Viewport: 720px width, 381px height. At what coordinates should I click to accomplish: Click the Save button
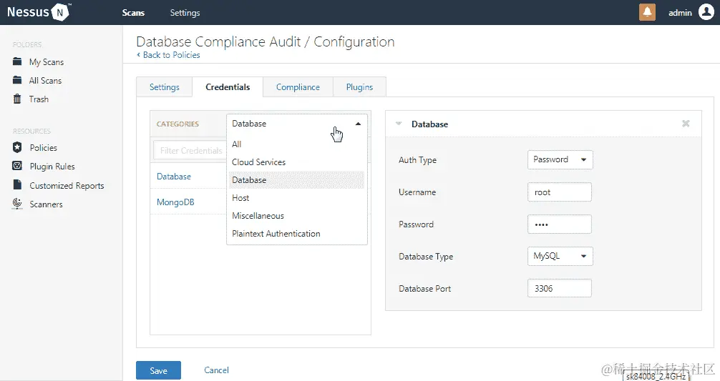(x=158, y=370)
